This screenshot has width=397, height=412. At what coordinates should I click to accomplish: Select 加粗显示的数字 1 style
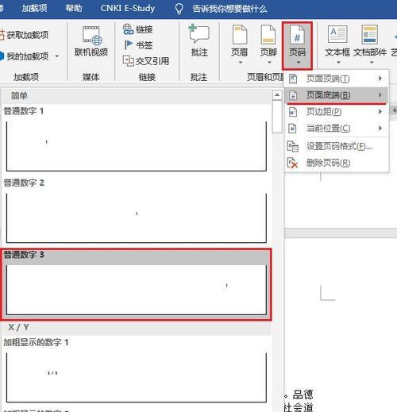(137, 371)
